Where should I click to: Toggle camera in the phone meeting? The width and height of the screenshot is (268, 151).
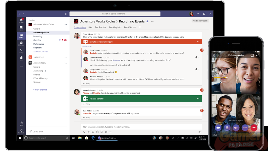click(x=218, y=128)
